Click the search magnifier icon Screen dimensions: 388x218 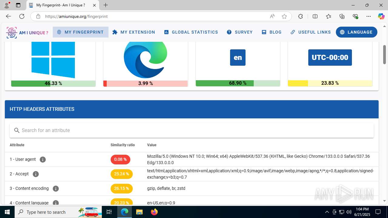[17, 130]
